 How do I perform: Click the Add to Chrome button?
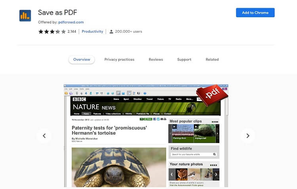click(255, 13)
